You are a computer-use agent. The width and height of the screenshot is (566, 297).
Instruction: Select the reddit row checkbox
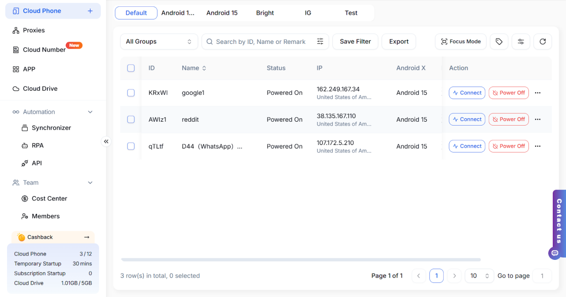131,119
